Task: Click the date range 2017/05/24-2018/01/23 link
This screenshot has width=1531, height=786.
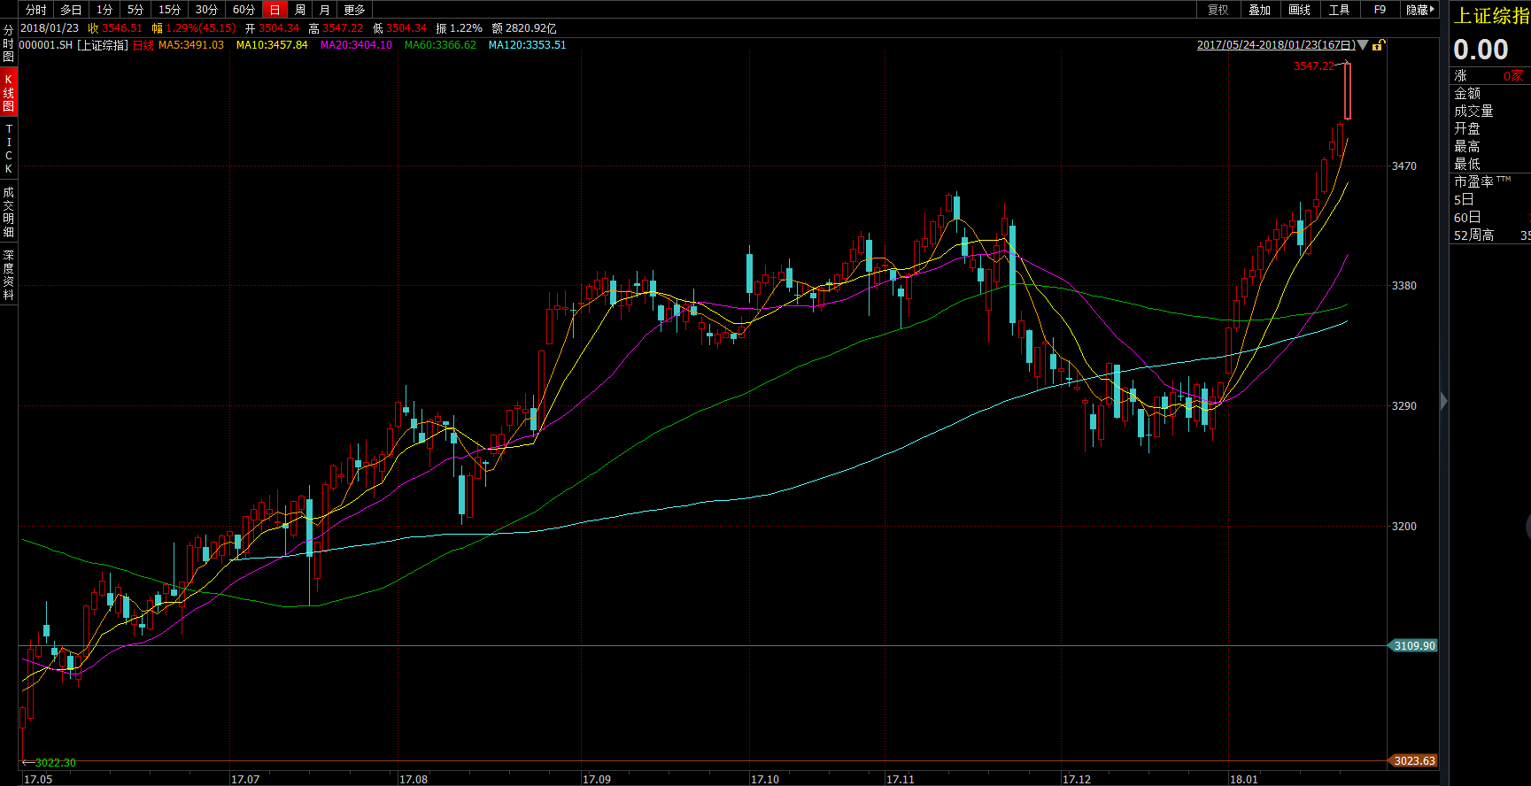Action: coord(1276,45)
